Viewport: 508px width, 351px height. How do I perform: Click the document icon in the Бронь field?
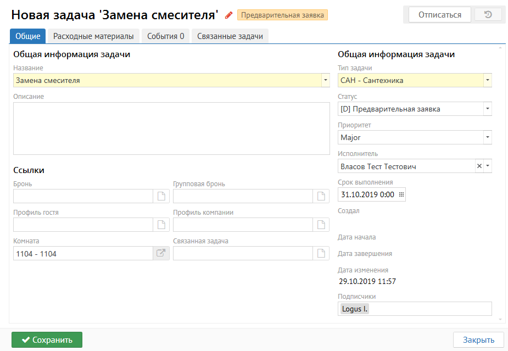coord(161,196)
